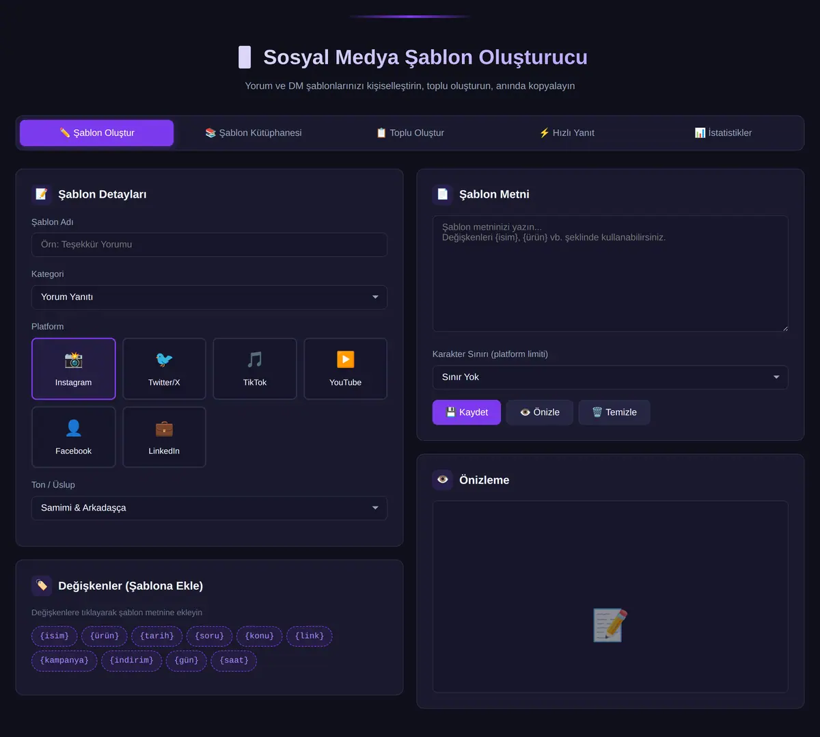
Task: Select the Twitter/X platform card
Action: (x=164, y=368)
